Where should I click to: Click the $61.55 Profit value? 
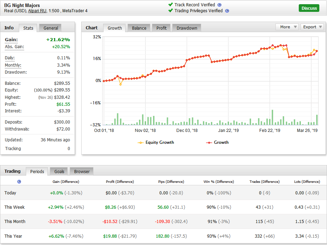click(x=63, y=104)
